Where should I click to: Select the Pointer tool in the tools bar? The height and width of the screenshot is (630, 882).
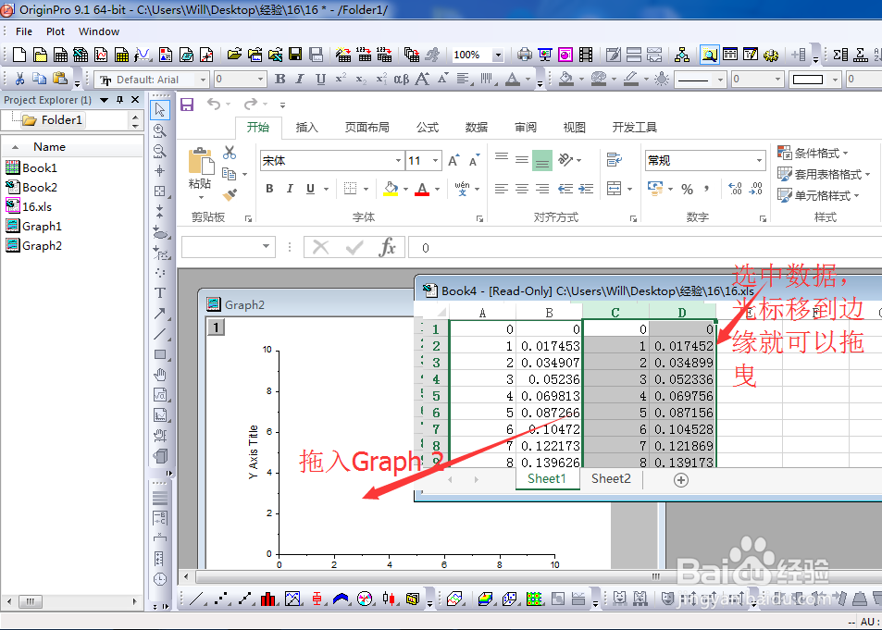coord(160,110)
